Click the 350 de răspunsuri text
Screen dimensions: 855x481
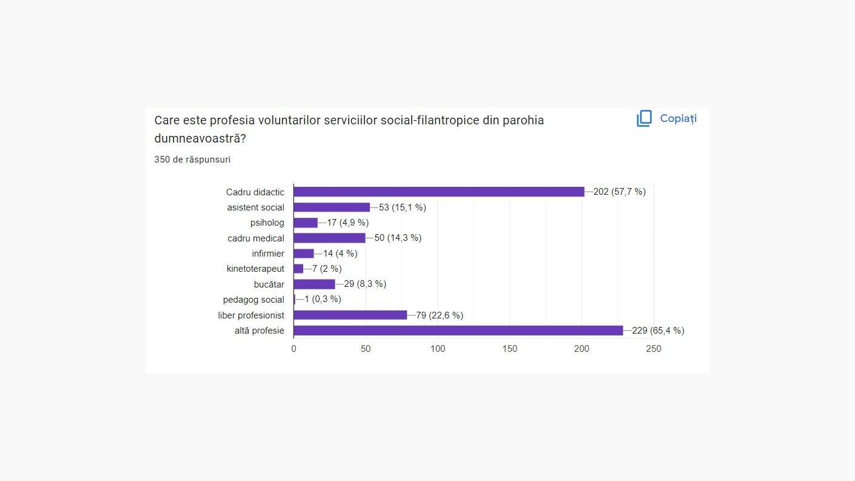point(192,160)
